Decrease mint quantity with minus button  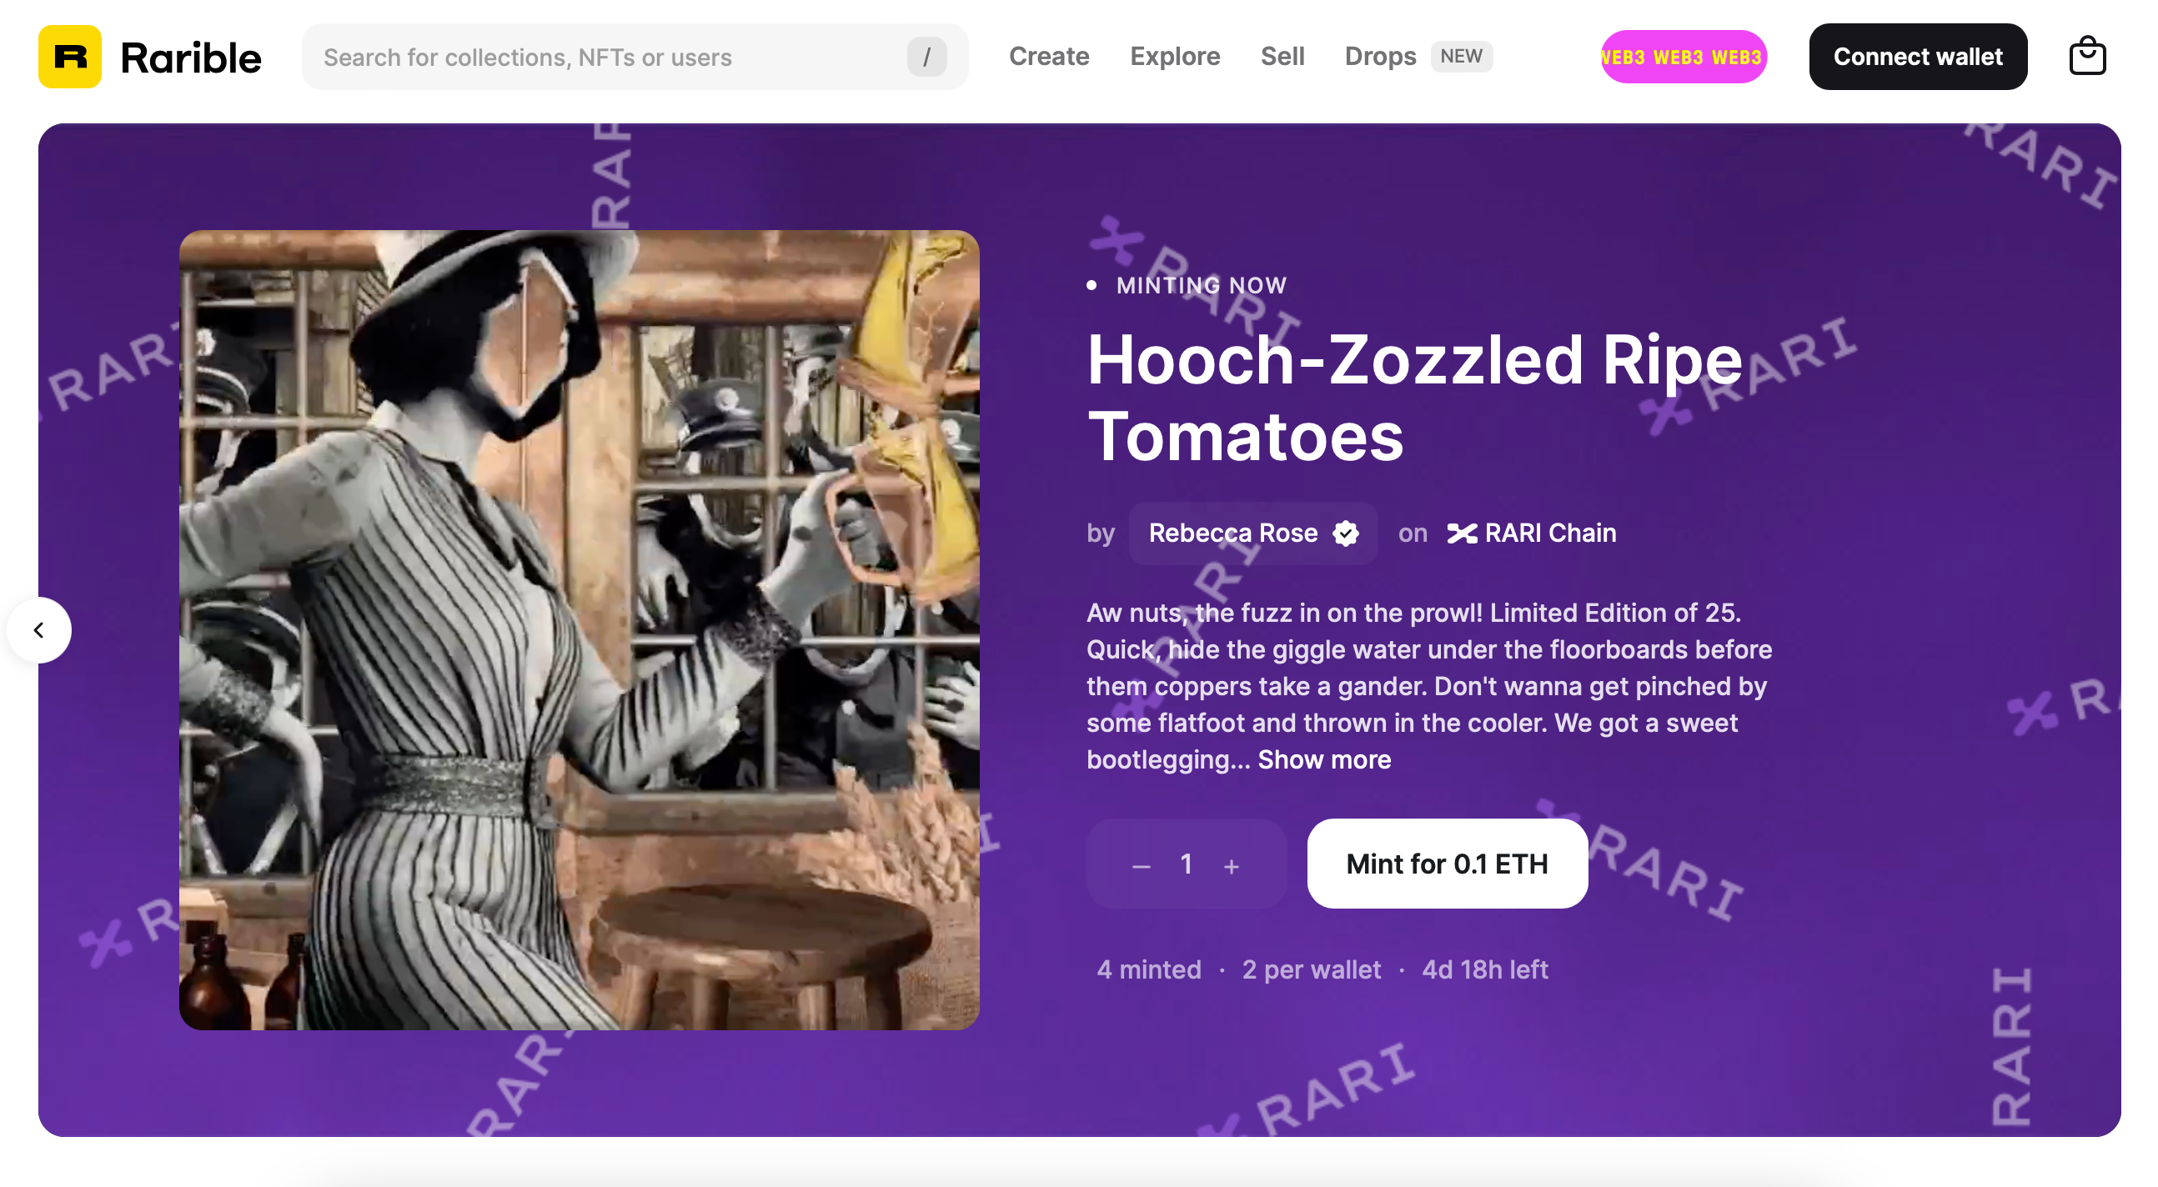coord(1141,866)
